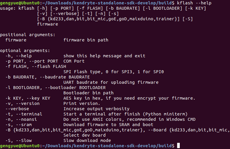Click the '-s, --sram' option
Viewport: 230px width, 149px height.
coord(18,125)
